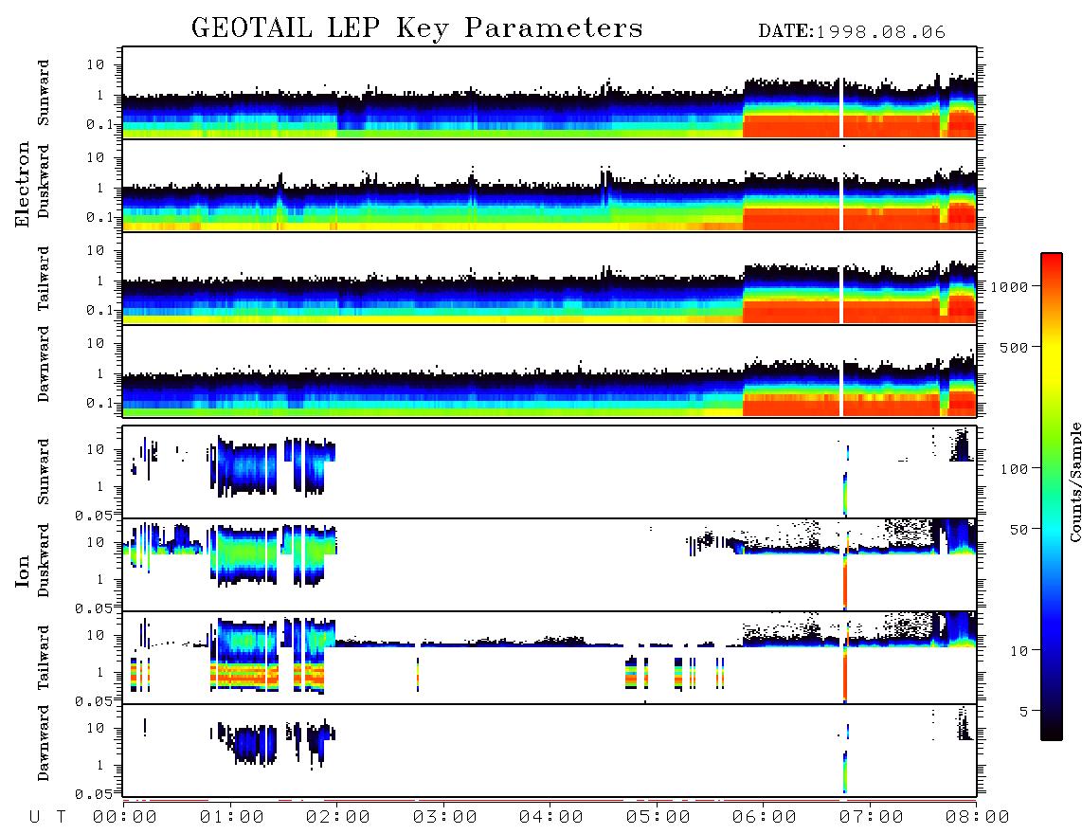Click the "08:00" time tick label
Screen dimensions: 1082x834
(978, 817)
